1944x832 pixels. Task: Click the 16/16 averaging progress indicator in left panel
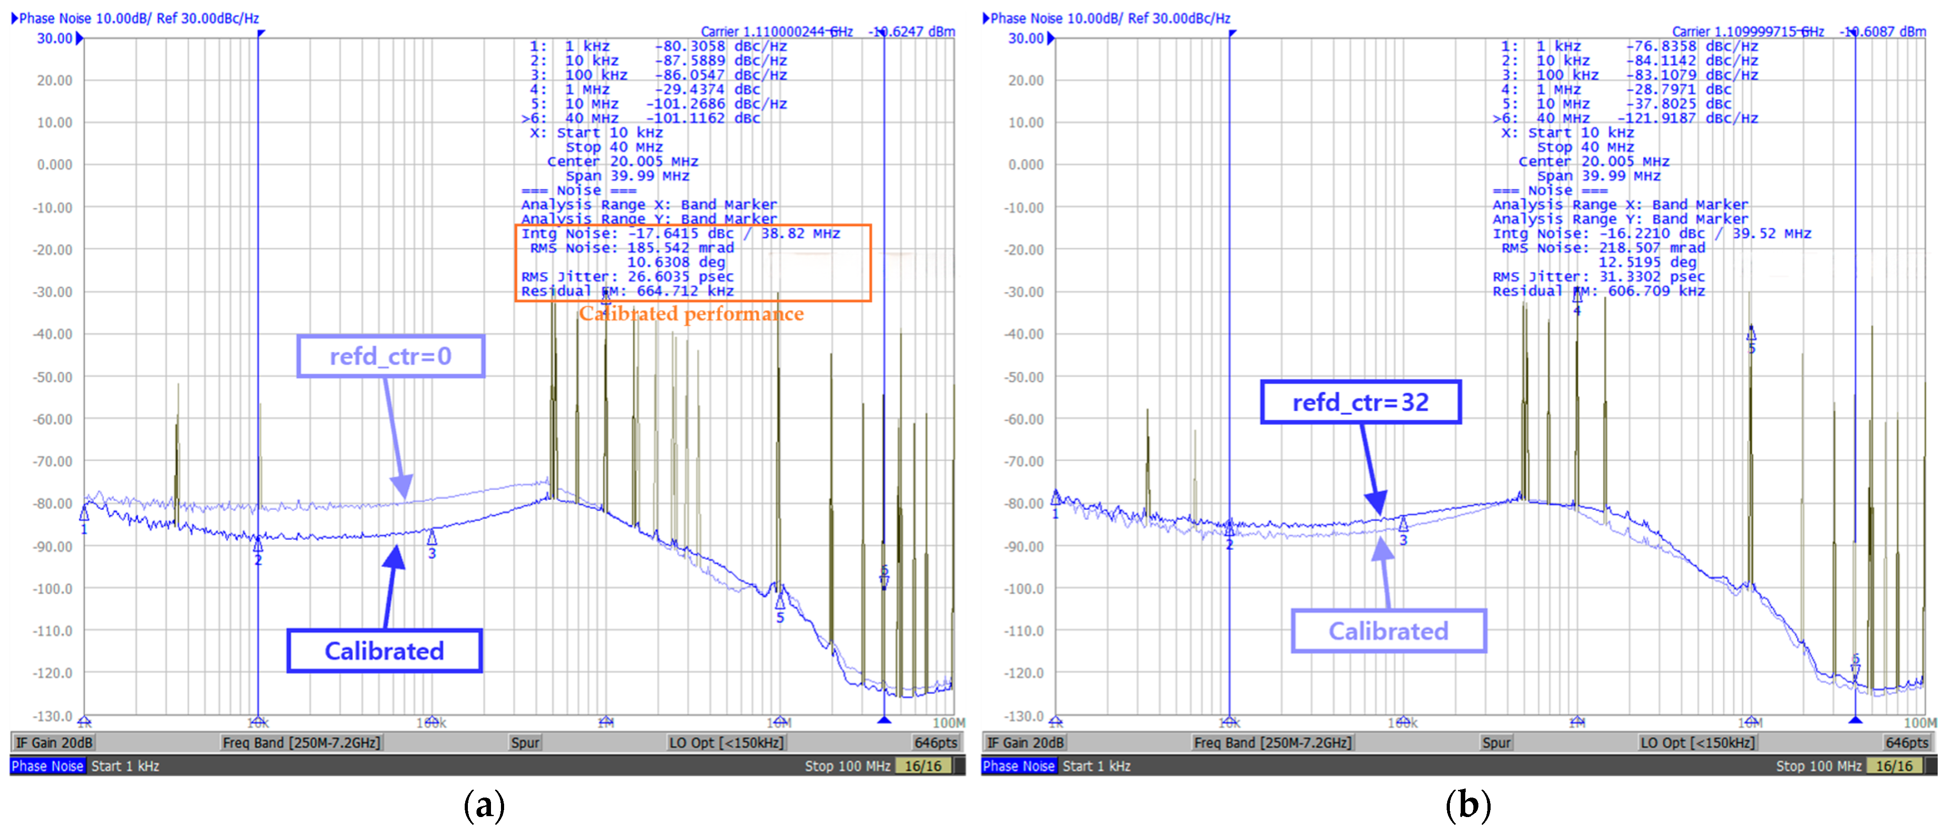(923, 765)
